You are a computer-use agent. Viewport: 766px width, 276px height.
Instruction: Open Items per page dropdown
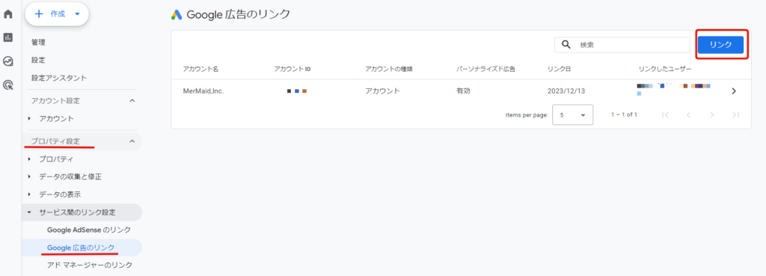pyautogui.click(x=572, y=115)
